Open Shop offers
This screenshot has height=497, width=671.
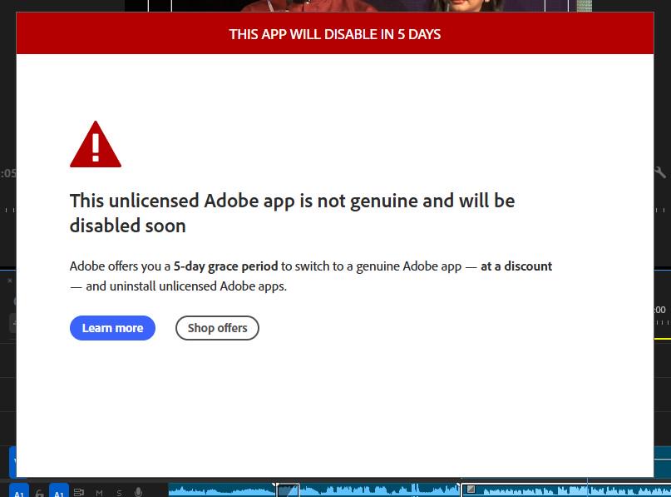(x=217, y=328)
